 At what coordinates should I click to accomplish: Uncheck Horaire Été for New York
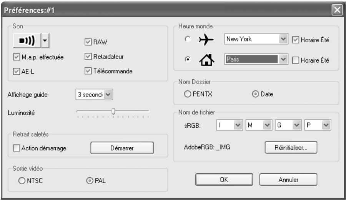tap(296, 40)
